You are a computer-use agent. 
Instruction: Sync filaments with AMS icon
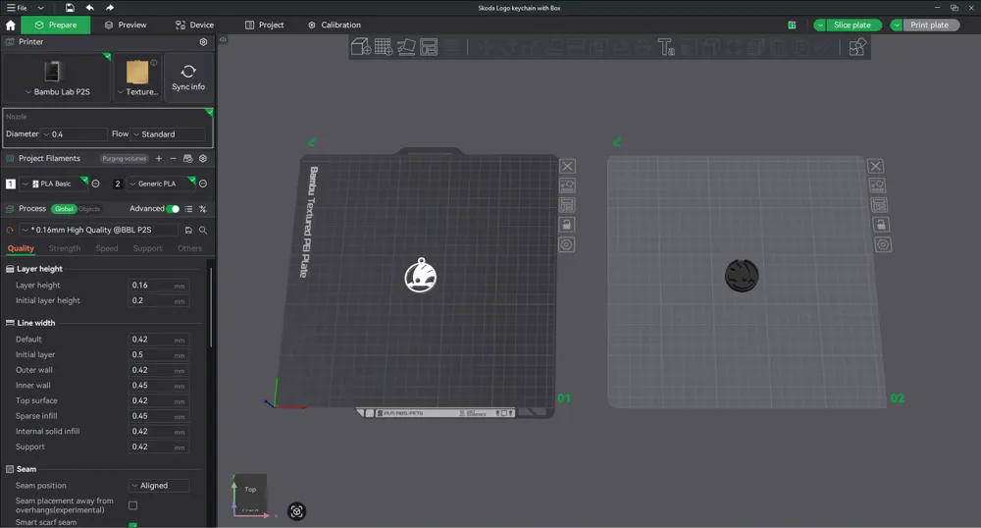(x=187, y=158)
